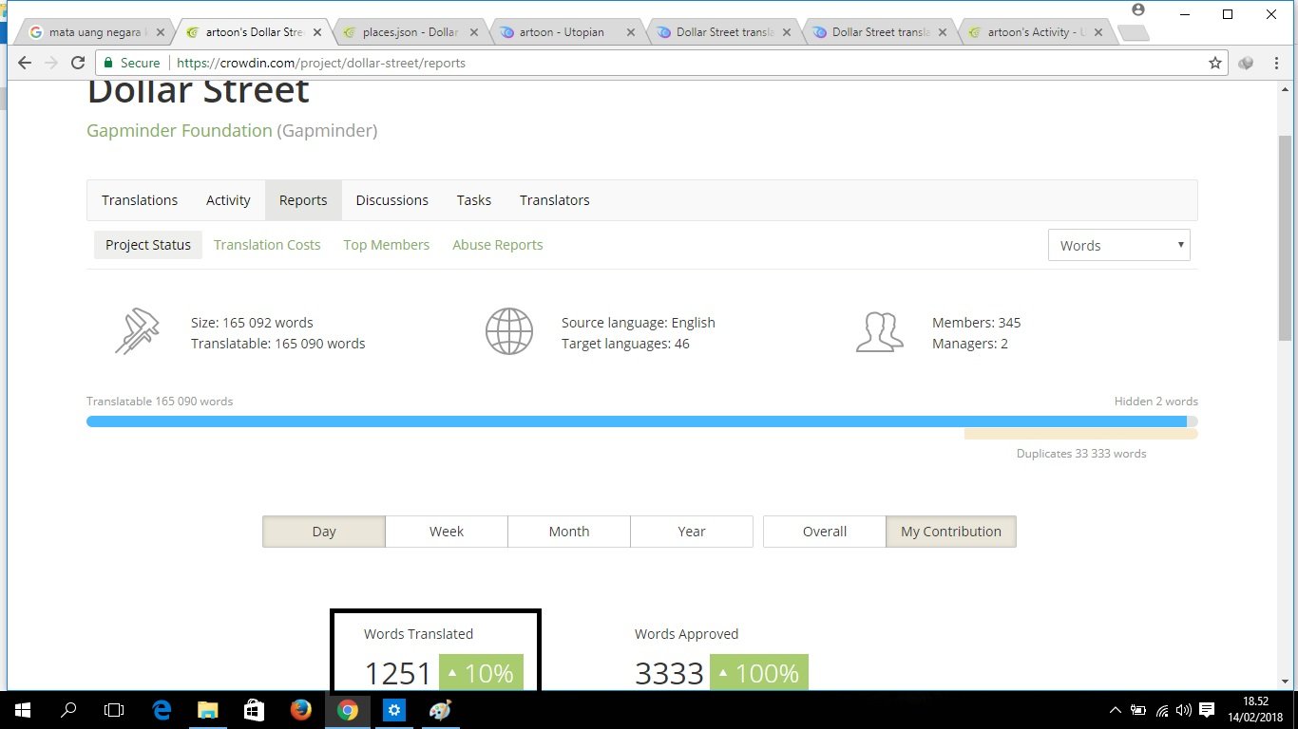Switch to the Overall view

click(825, 532)
